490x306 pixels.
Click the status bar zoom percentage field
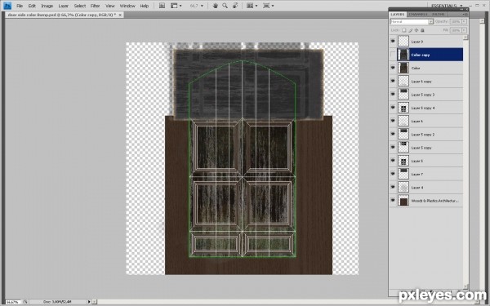coord(13,302)
